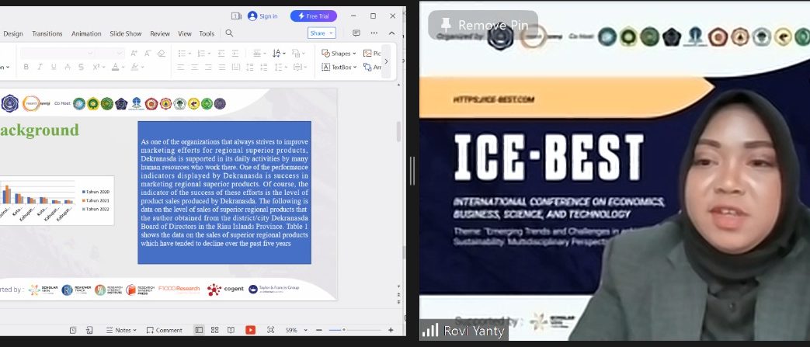
Task: Click the Comment button in status bar
Action: pos(165,330)
